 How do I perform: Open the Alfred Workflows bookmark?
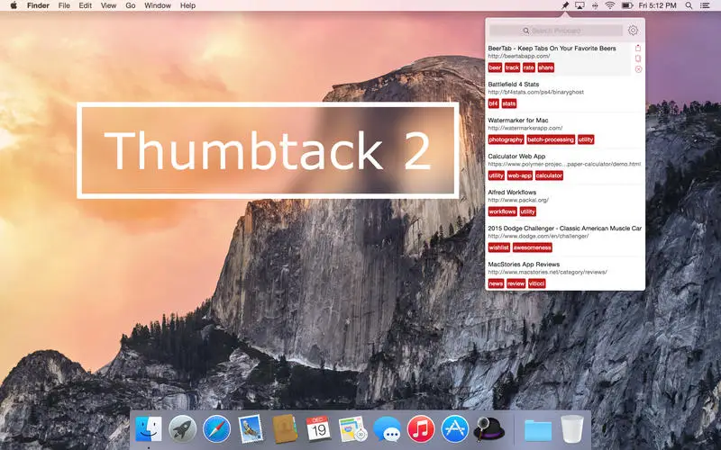pyautogui.click(x=512, y=193)
